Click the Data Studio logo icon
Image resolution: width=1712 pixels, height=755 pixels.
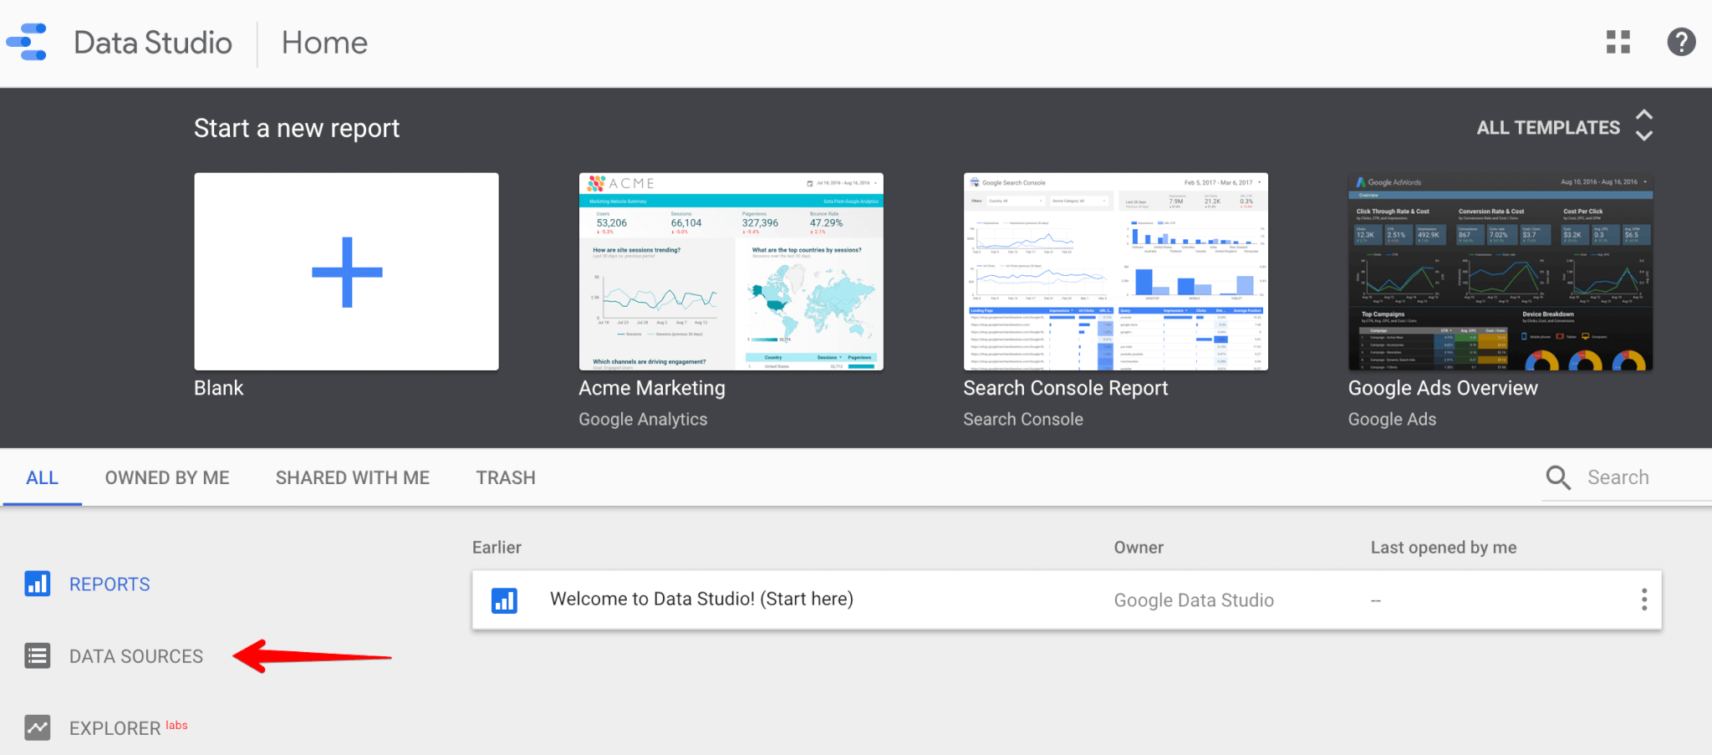click(27, 42)
